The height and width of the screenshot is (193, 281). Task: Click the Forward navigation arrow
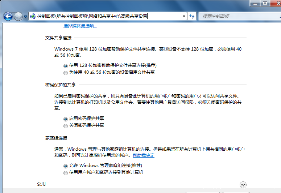pyautogui.click(x=18, y=16)
